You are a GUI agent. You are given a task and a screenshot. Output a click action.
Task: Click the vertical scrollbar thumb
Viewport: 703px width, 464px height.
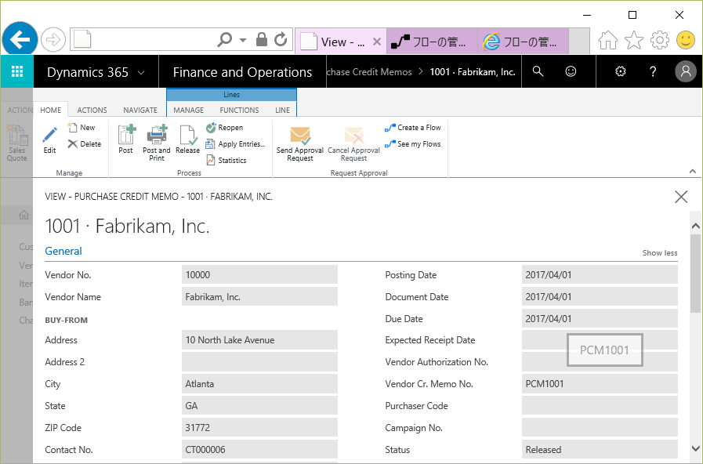[696, 274]
